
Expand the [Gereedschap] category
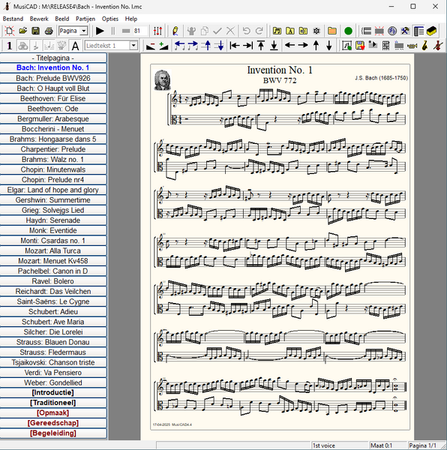coord(53,423)
